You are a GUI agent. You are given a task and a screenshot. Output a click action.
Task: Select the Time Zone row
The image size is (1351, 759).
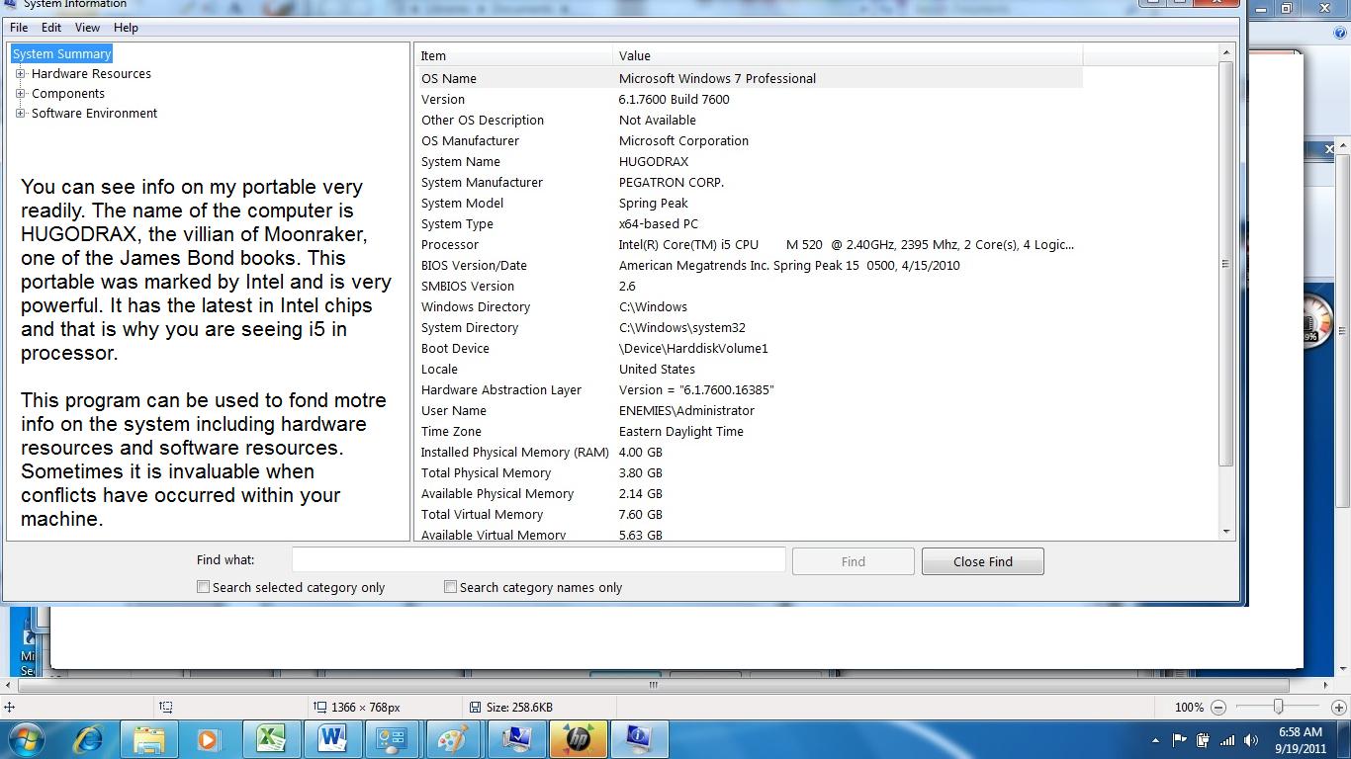(x=749, y=431)
